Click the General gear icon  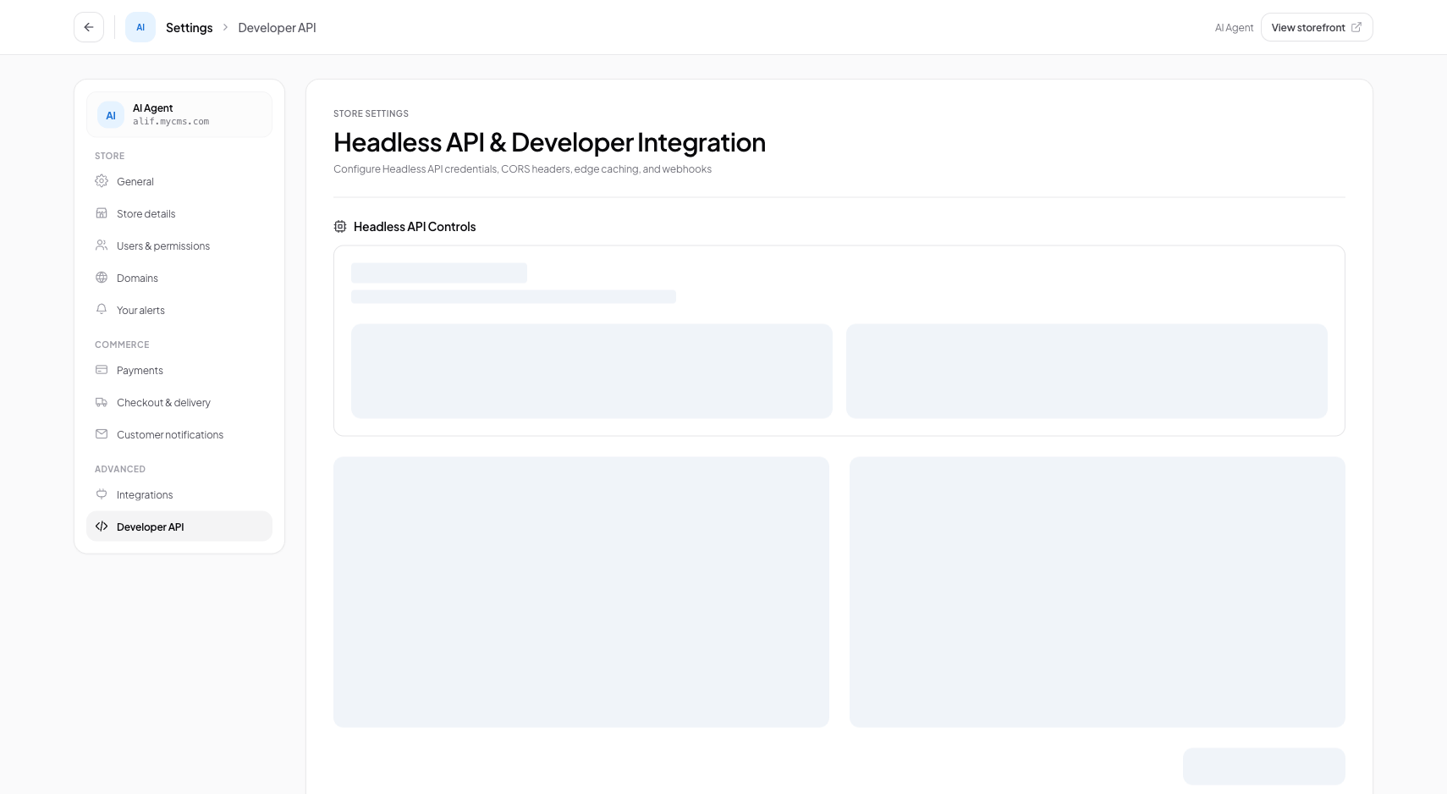(x=102, y=180)
